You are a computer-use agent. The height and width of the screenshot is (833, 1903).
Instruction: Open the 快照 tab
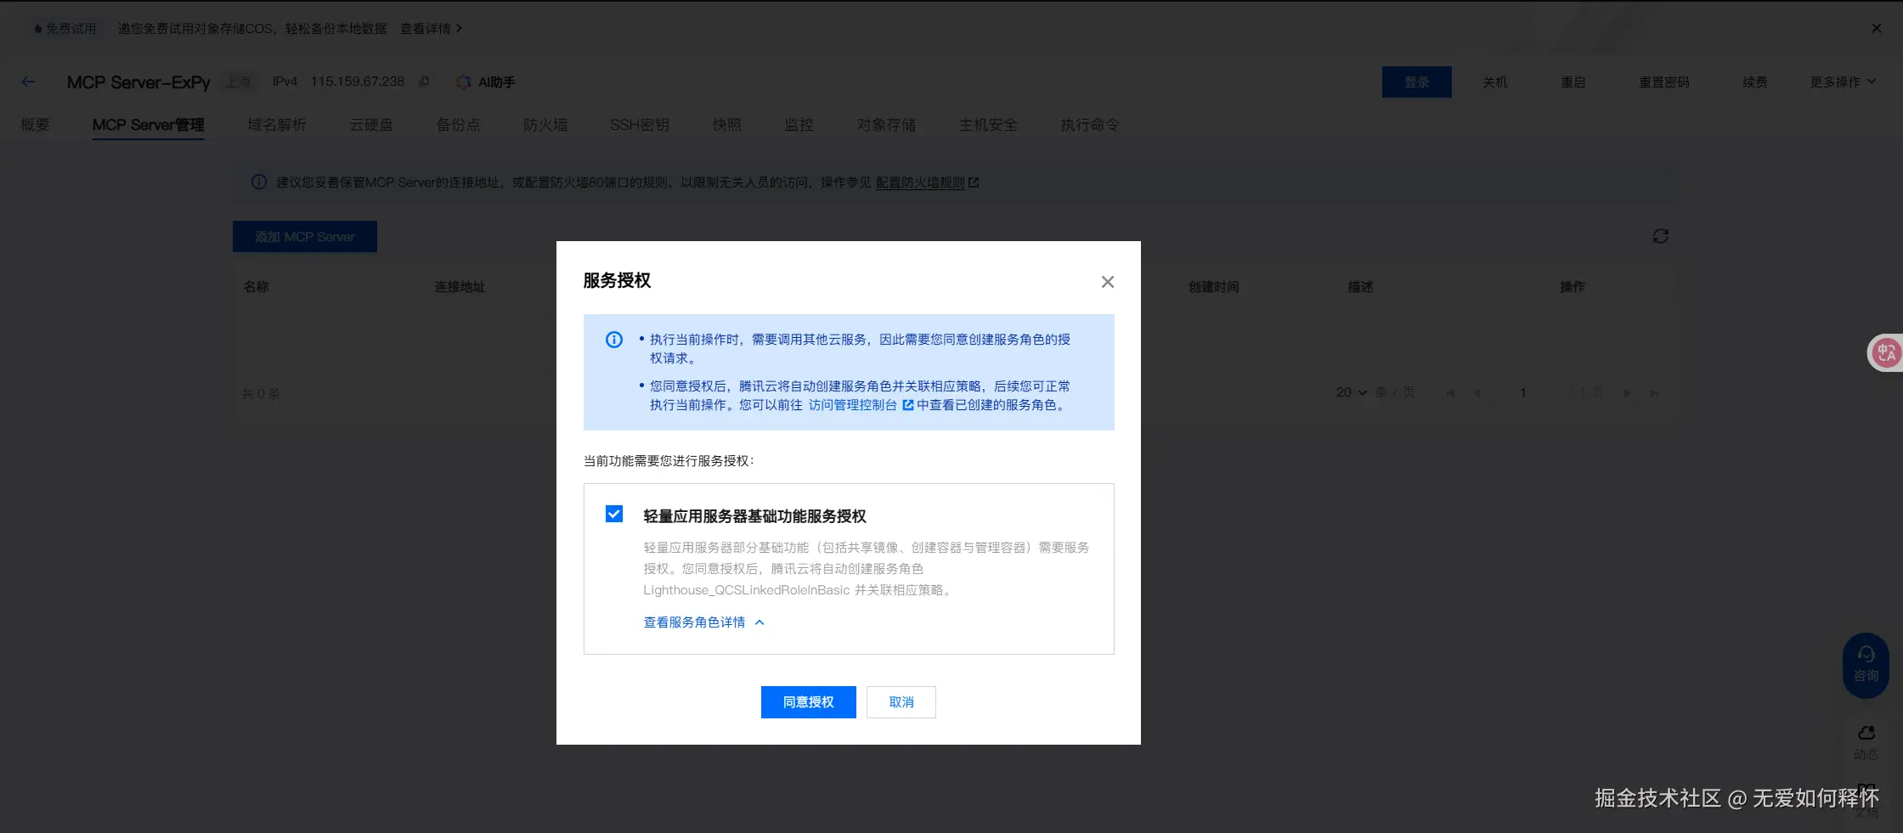(727, 125)
